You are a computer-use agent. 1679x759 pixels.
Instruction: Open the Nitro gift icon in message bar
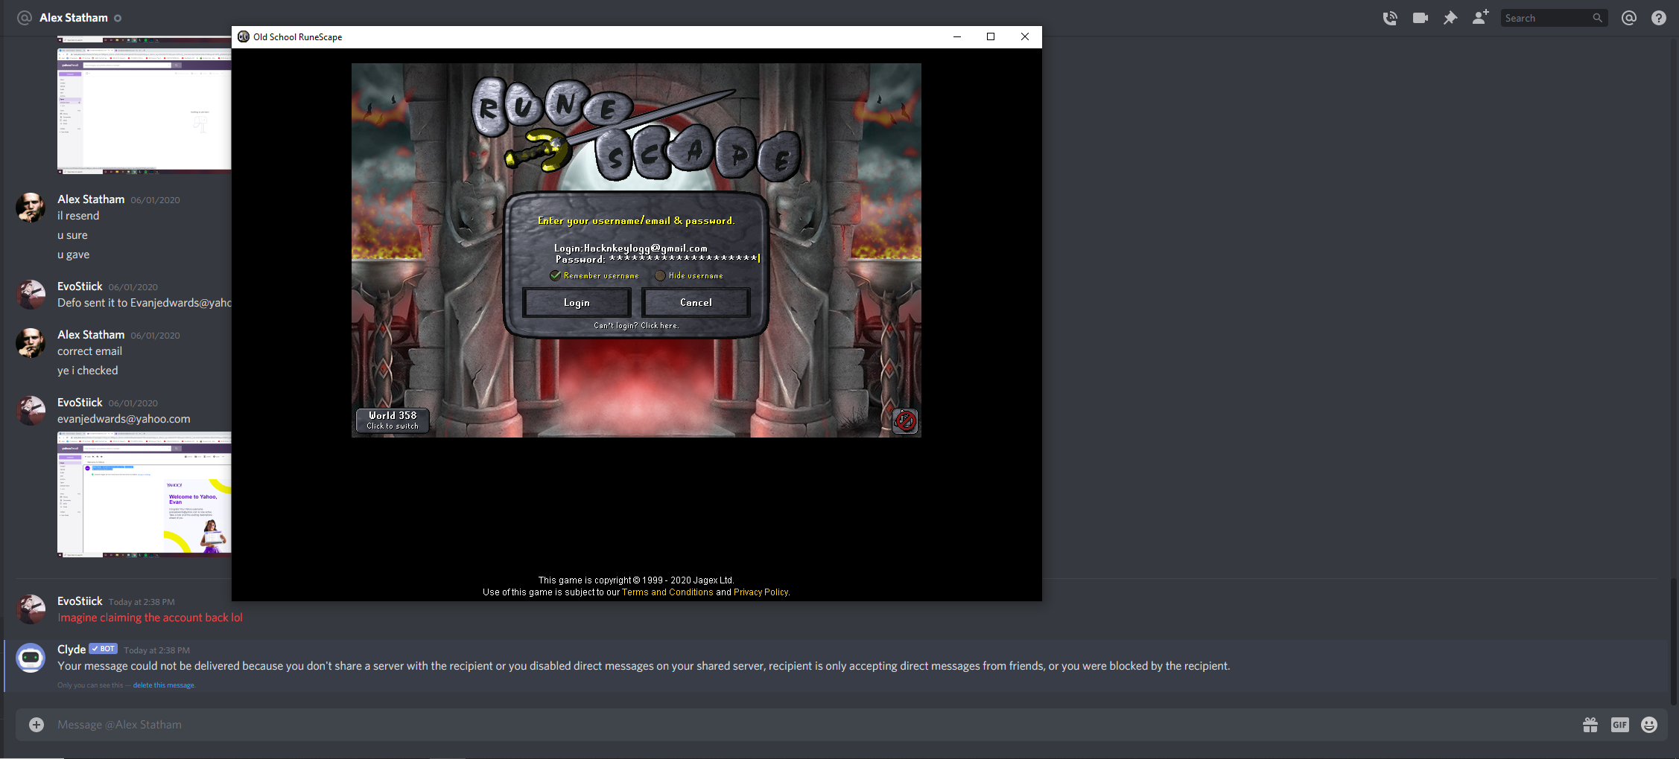[x=1590, y=725]
